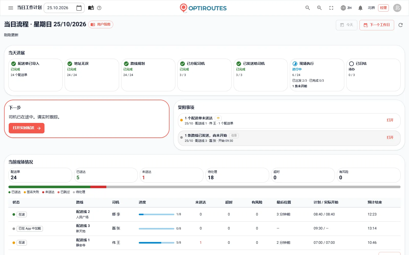Screen dimensions: 409x255
Task: Open blocker 1 个配送单未送达
Action: click(289, 121)
